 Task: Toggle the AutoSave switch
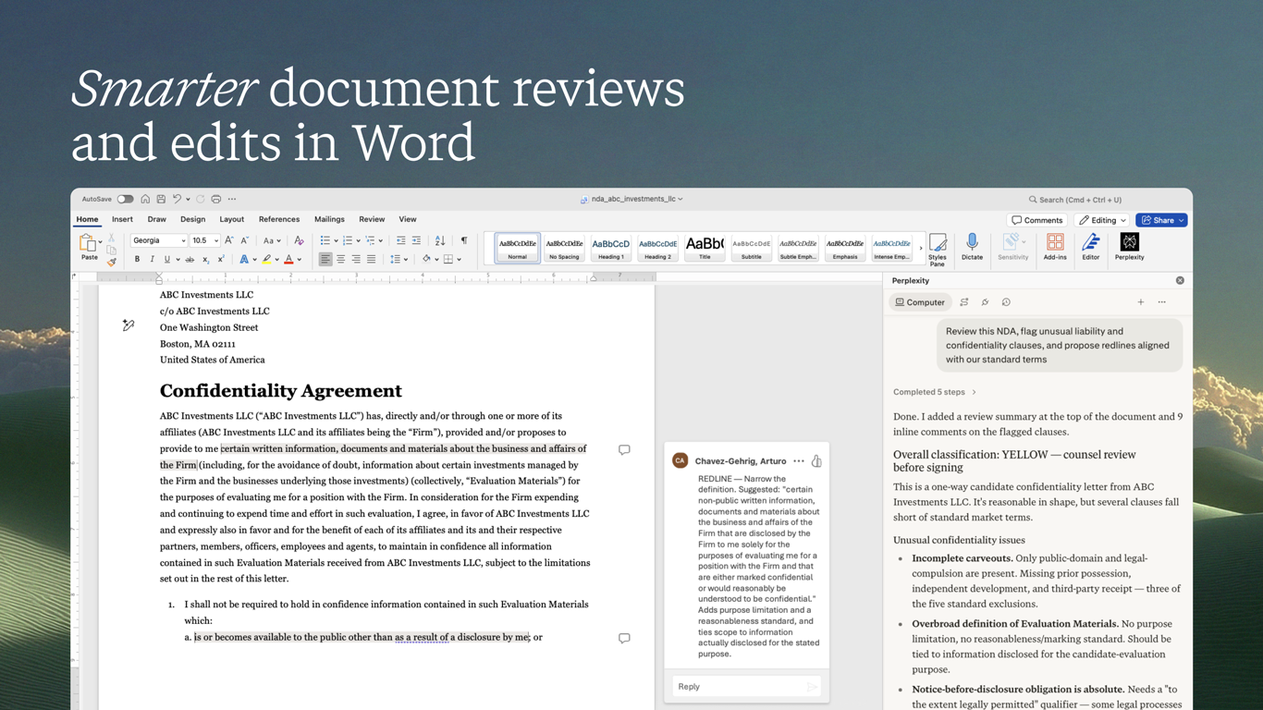125,199
